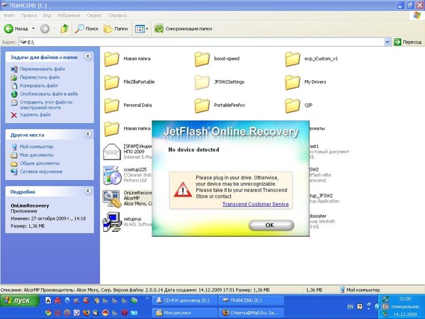Collapse the Задачи для файлов и папок panel
Viewport: 425px width, 319px height.
coord(88,57)
